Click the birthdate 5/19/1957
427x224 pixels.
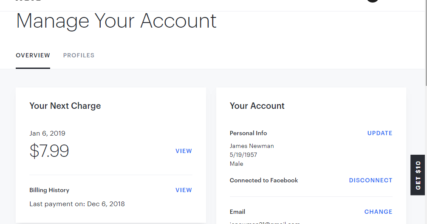point(243,155)
